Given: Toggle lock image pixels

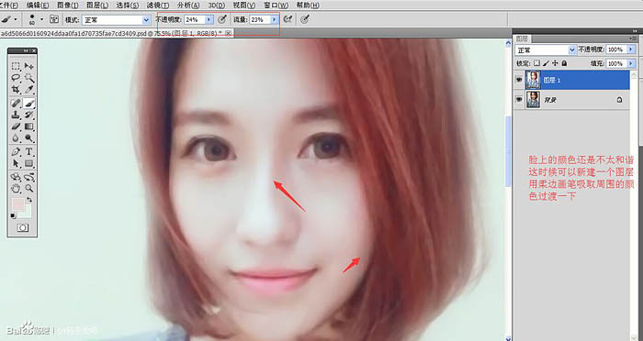Looking at the screenshot, I should click(x=546, y=63).
